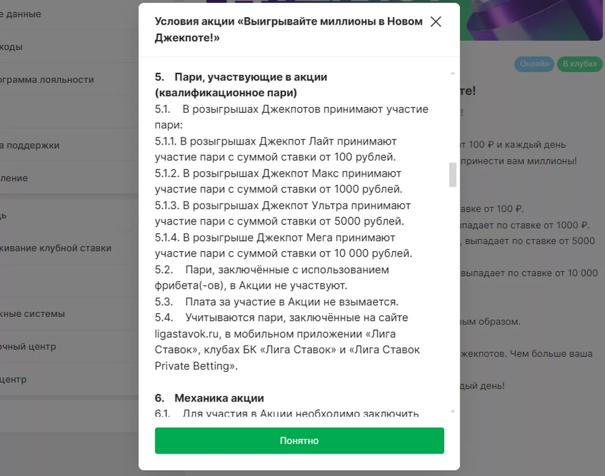Viewport: 605px width, 476px height.
Task: Click the dialog's vertical scrollbar thumb
Action: pyautogui.click(x=453, y=175)
